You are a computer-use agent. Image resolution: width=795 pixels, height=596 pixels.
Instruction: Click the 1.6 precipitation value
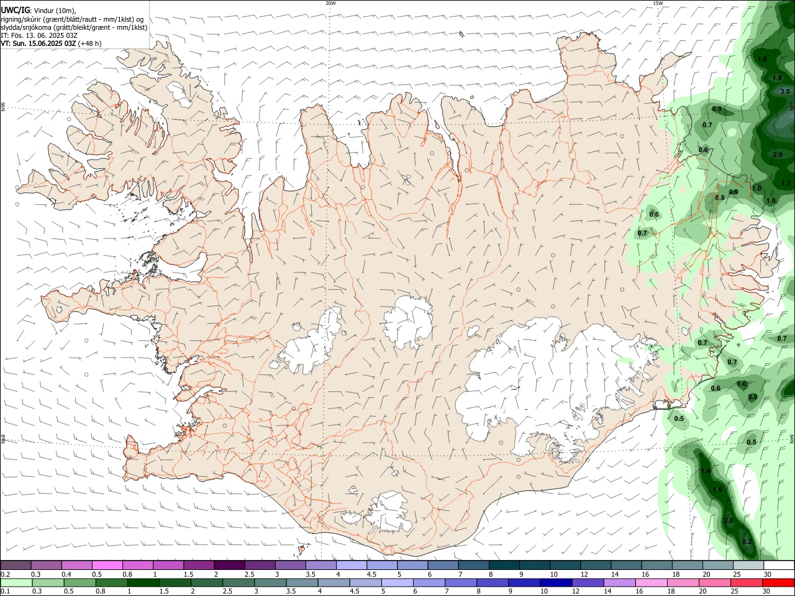point(718,489)
